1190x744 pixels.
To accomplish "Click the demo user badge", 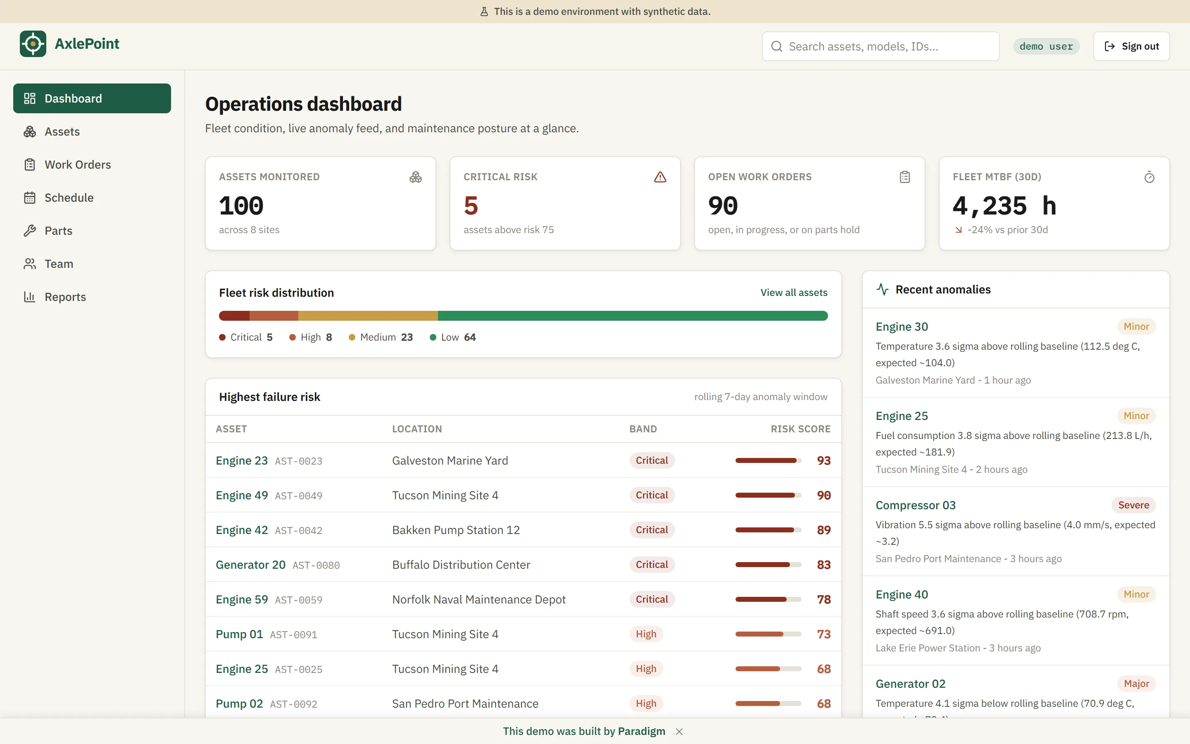I will tap(1046, 46).
